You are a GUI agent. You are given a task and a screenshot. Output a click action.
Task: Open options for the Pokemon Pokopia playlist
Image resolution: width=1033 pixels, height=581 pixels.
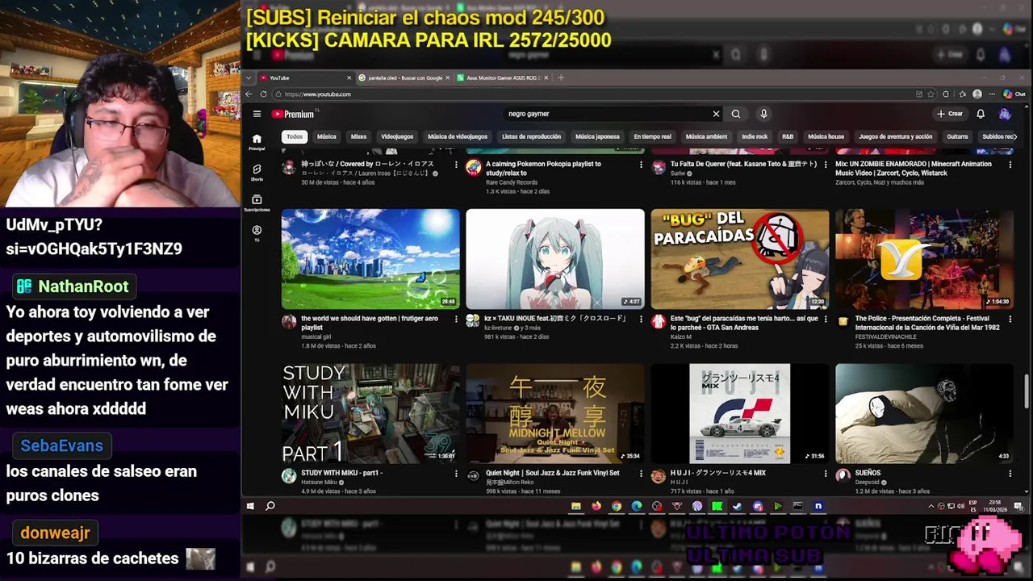642,165
